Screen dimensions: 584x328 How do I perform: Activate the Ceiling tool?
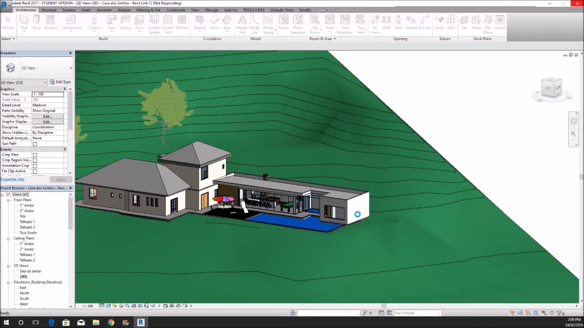click(x=125, y=23)
